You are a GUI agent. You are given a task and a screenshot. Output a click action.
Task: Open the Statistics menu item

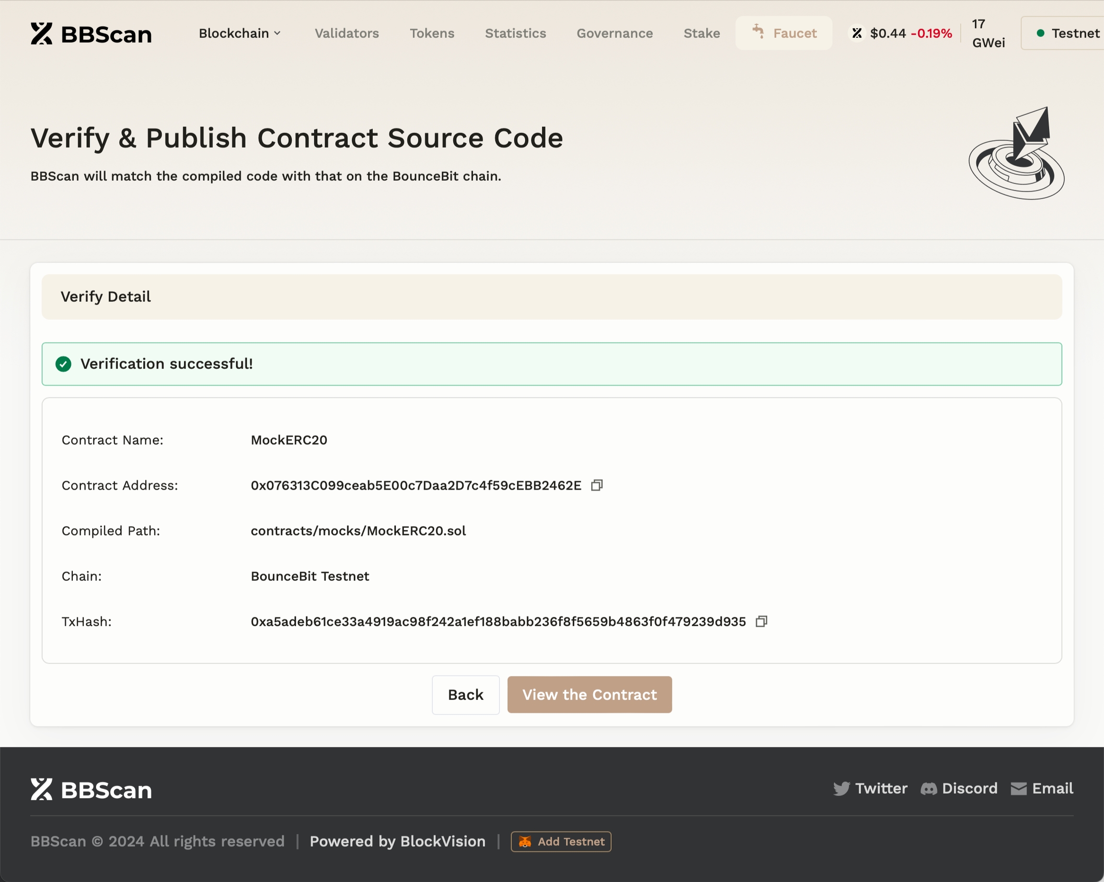point(515,33)
